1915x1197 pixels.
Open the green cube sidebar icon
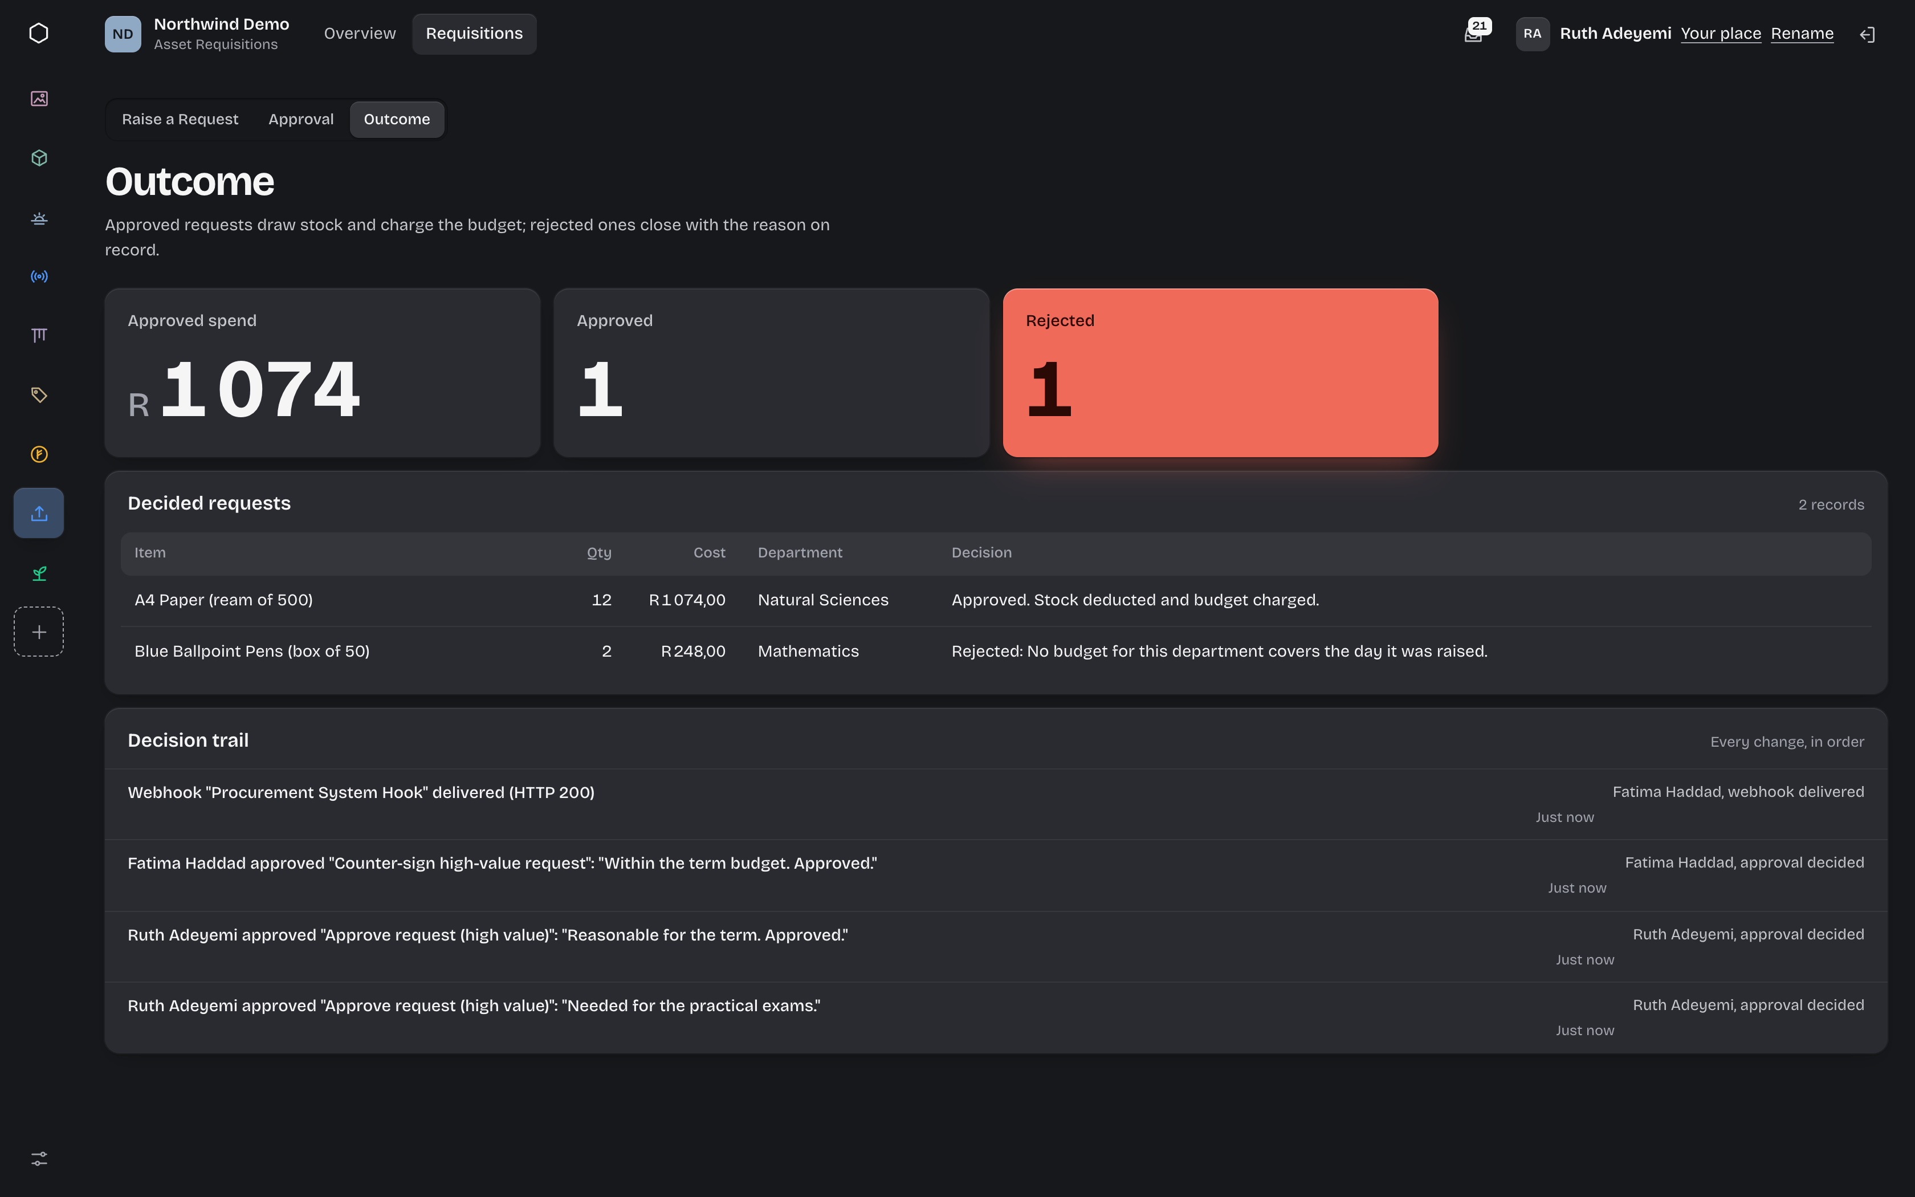pos(39,157)
